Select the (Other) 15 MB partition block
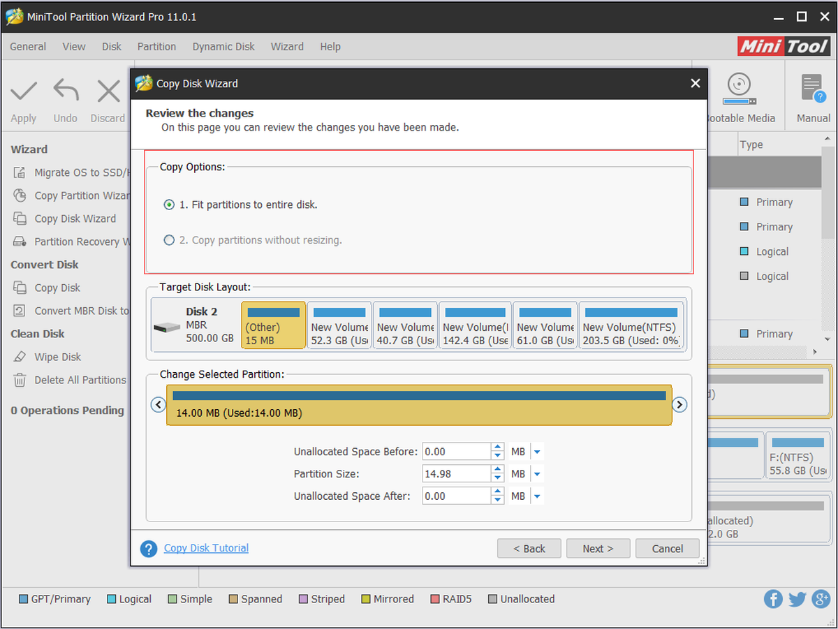Image resolution: width=838 pixels, height=629 pixels. [x=274, y=325]
